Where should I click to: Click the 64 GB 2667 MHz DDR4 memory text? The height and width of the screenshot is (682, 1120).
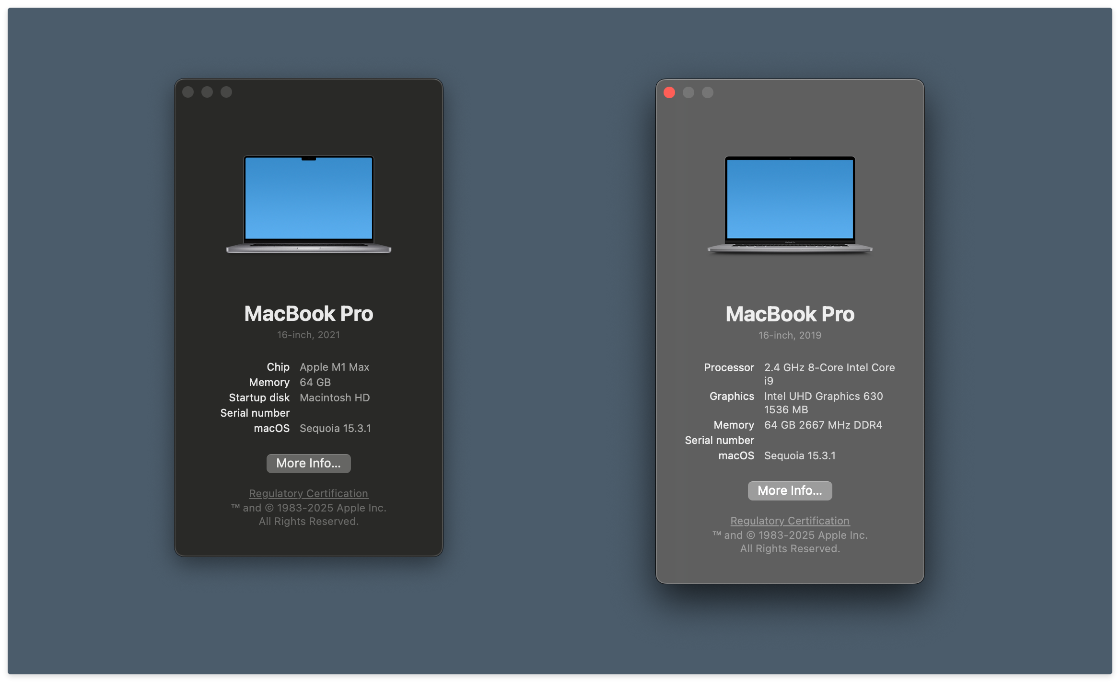point(824,425)
